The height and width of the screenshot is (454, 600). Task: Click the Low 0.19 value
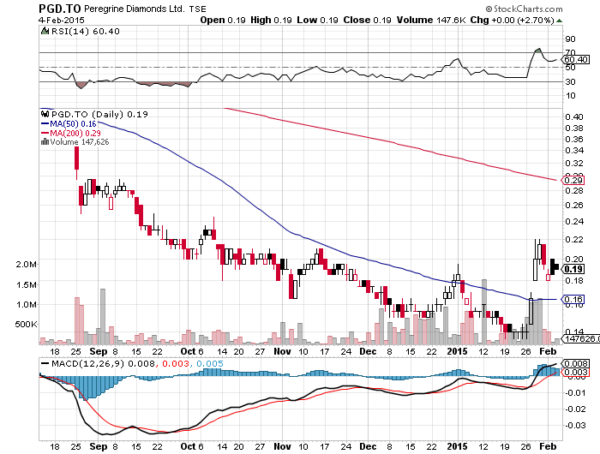click(x=317, y=20)
